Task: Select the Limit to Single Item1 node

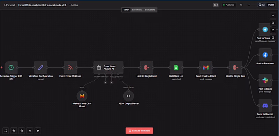Action: pyautogui.click(x=146, y=67)
